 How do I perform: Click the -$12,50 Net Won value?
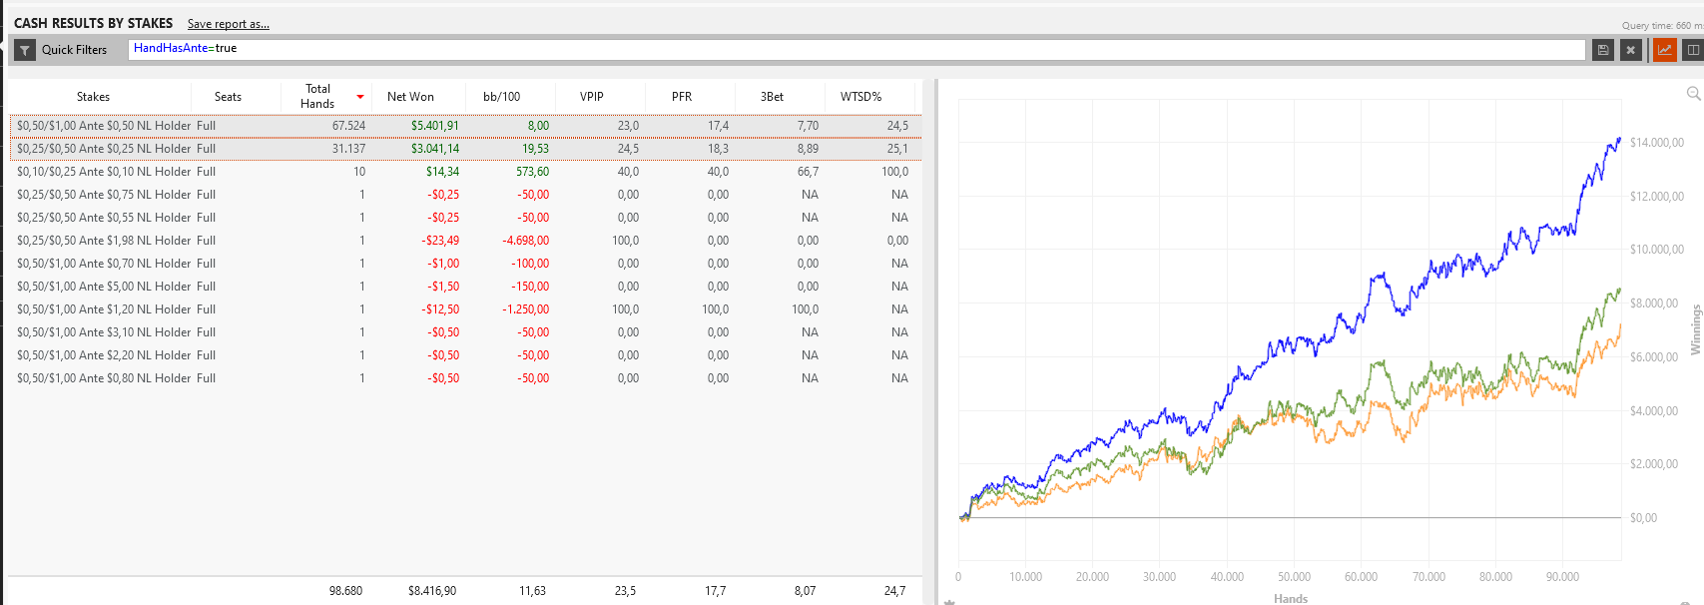coord(440,309)
